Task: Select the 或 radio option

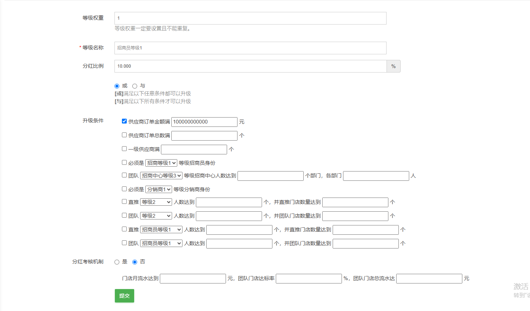Action: pos(117,86)
